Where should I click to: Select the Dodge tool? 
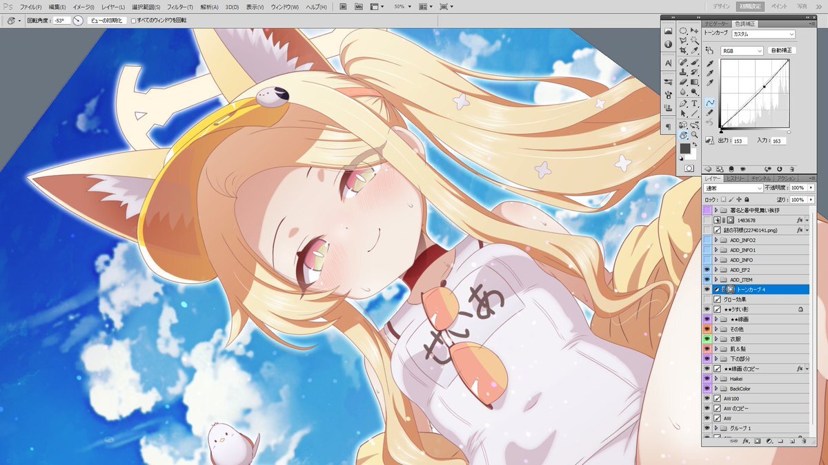tap(694, 92)
